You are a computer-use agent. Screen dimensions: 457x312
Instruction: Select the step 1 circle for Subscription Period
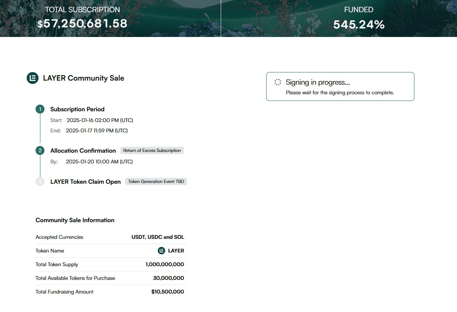40,109
